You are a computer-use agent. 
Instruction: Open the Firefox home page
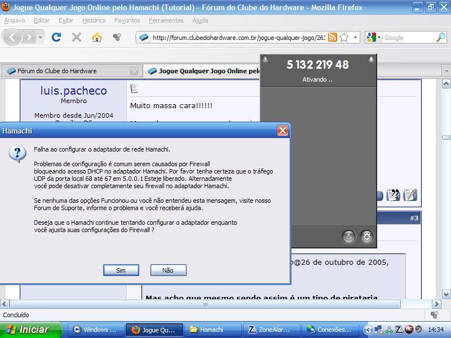(x=97, y=37)
